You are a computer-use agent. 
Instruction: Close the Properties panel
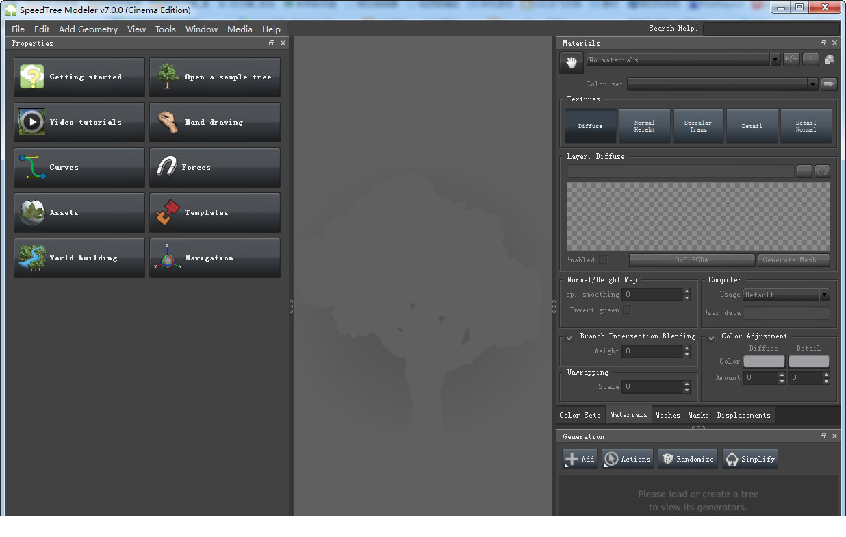click(x=283, y=43)
